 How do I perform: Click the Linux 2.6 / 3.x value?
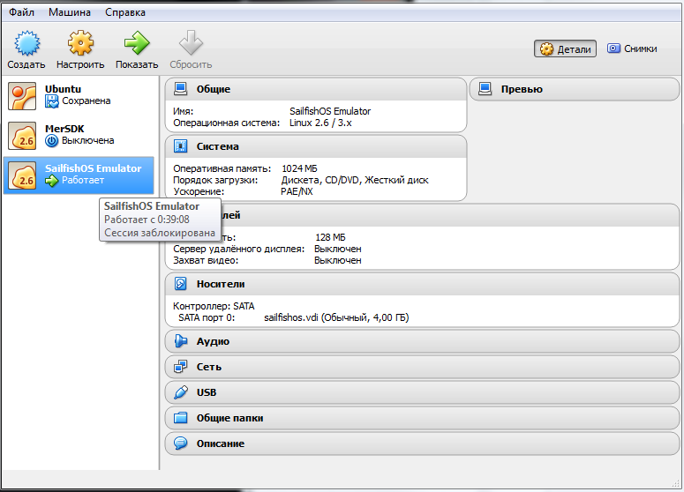320,123
